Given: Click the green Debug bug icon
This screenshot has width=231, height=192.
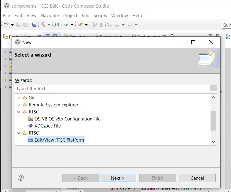Looking at the screenshot, I should pos(66,25).
